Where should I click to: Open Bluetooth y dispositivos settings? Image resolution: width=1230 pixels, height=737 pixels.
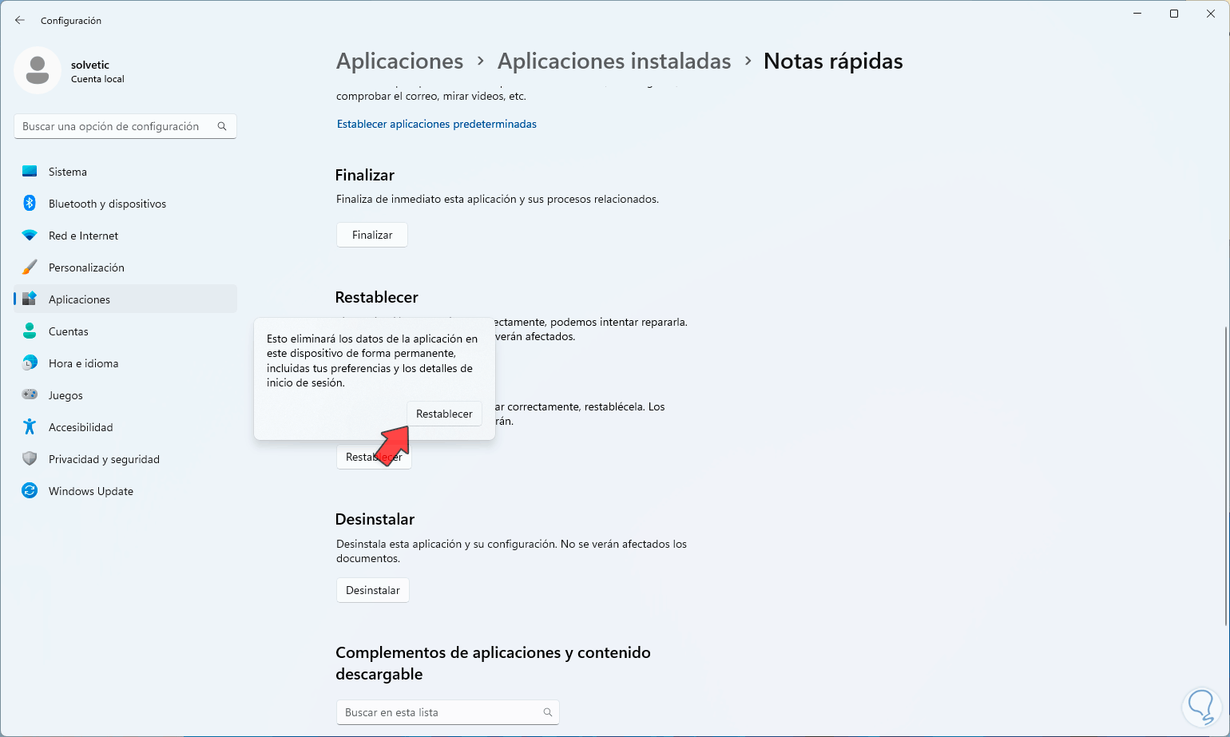point(125,204)
